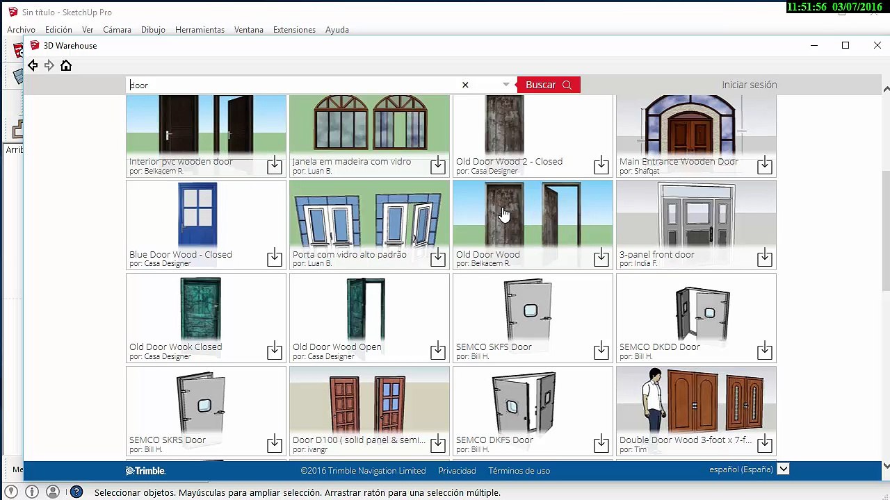
Task: Go forward with the right arrow icon
Action: pyautogui.click(x=49, y=65)
